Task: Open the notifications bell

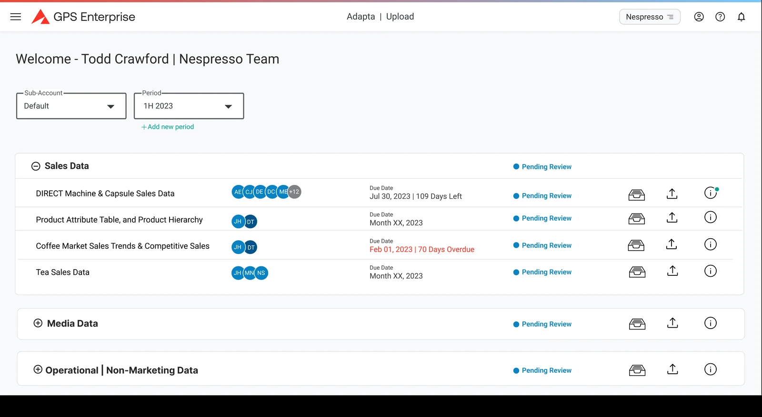Action: pos(741,17)
